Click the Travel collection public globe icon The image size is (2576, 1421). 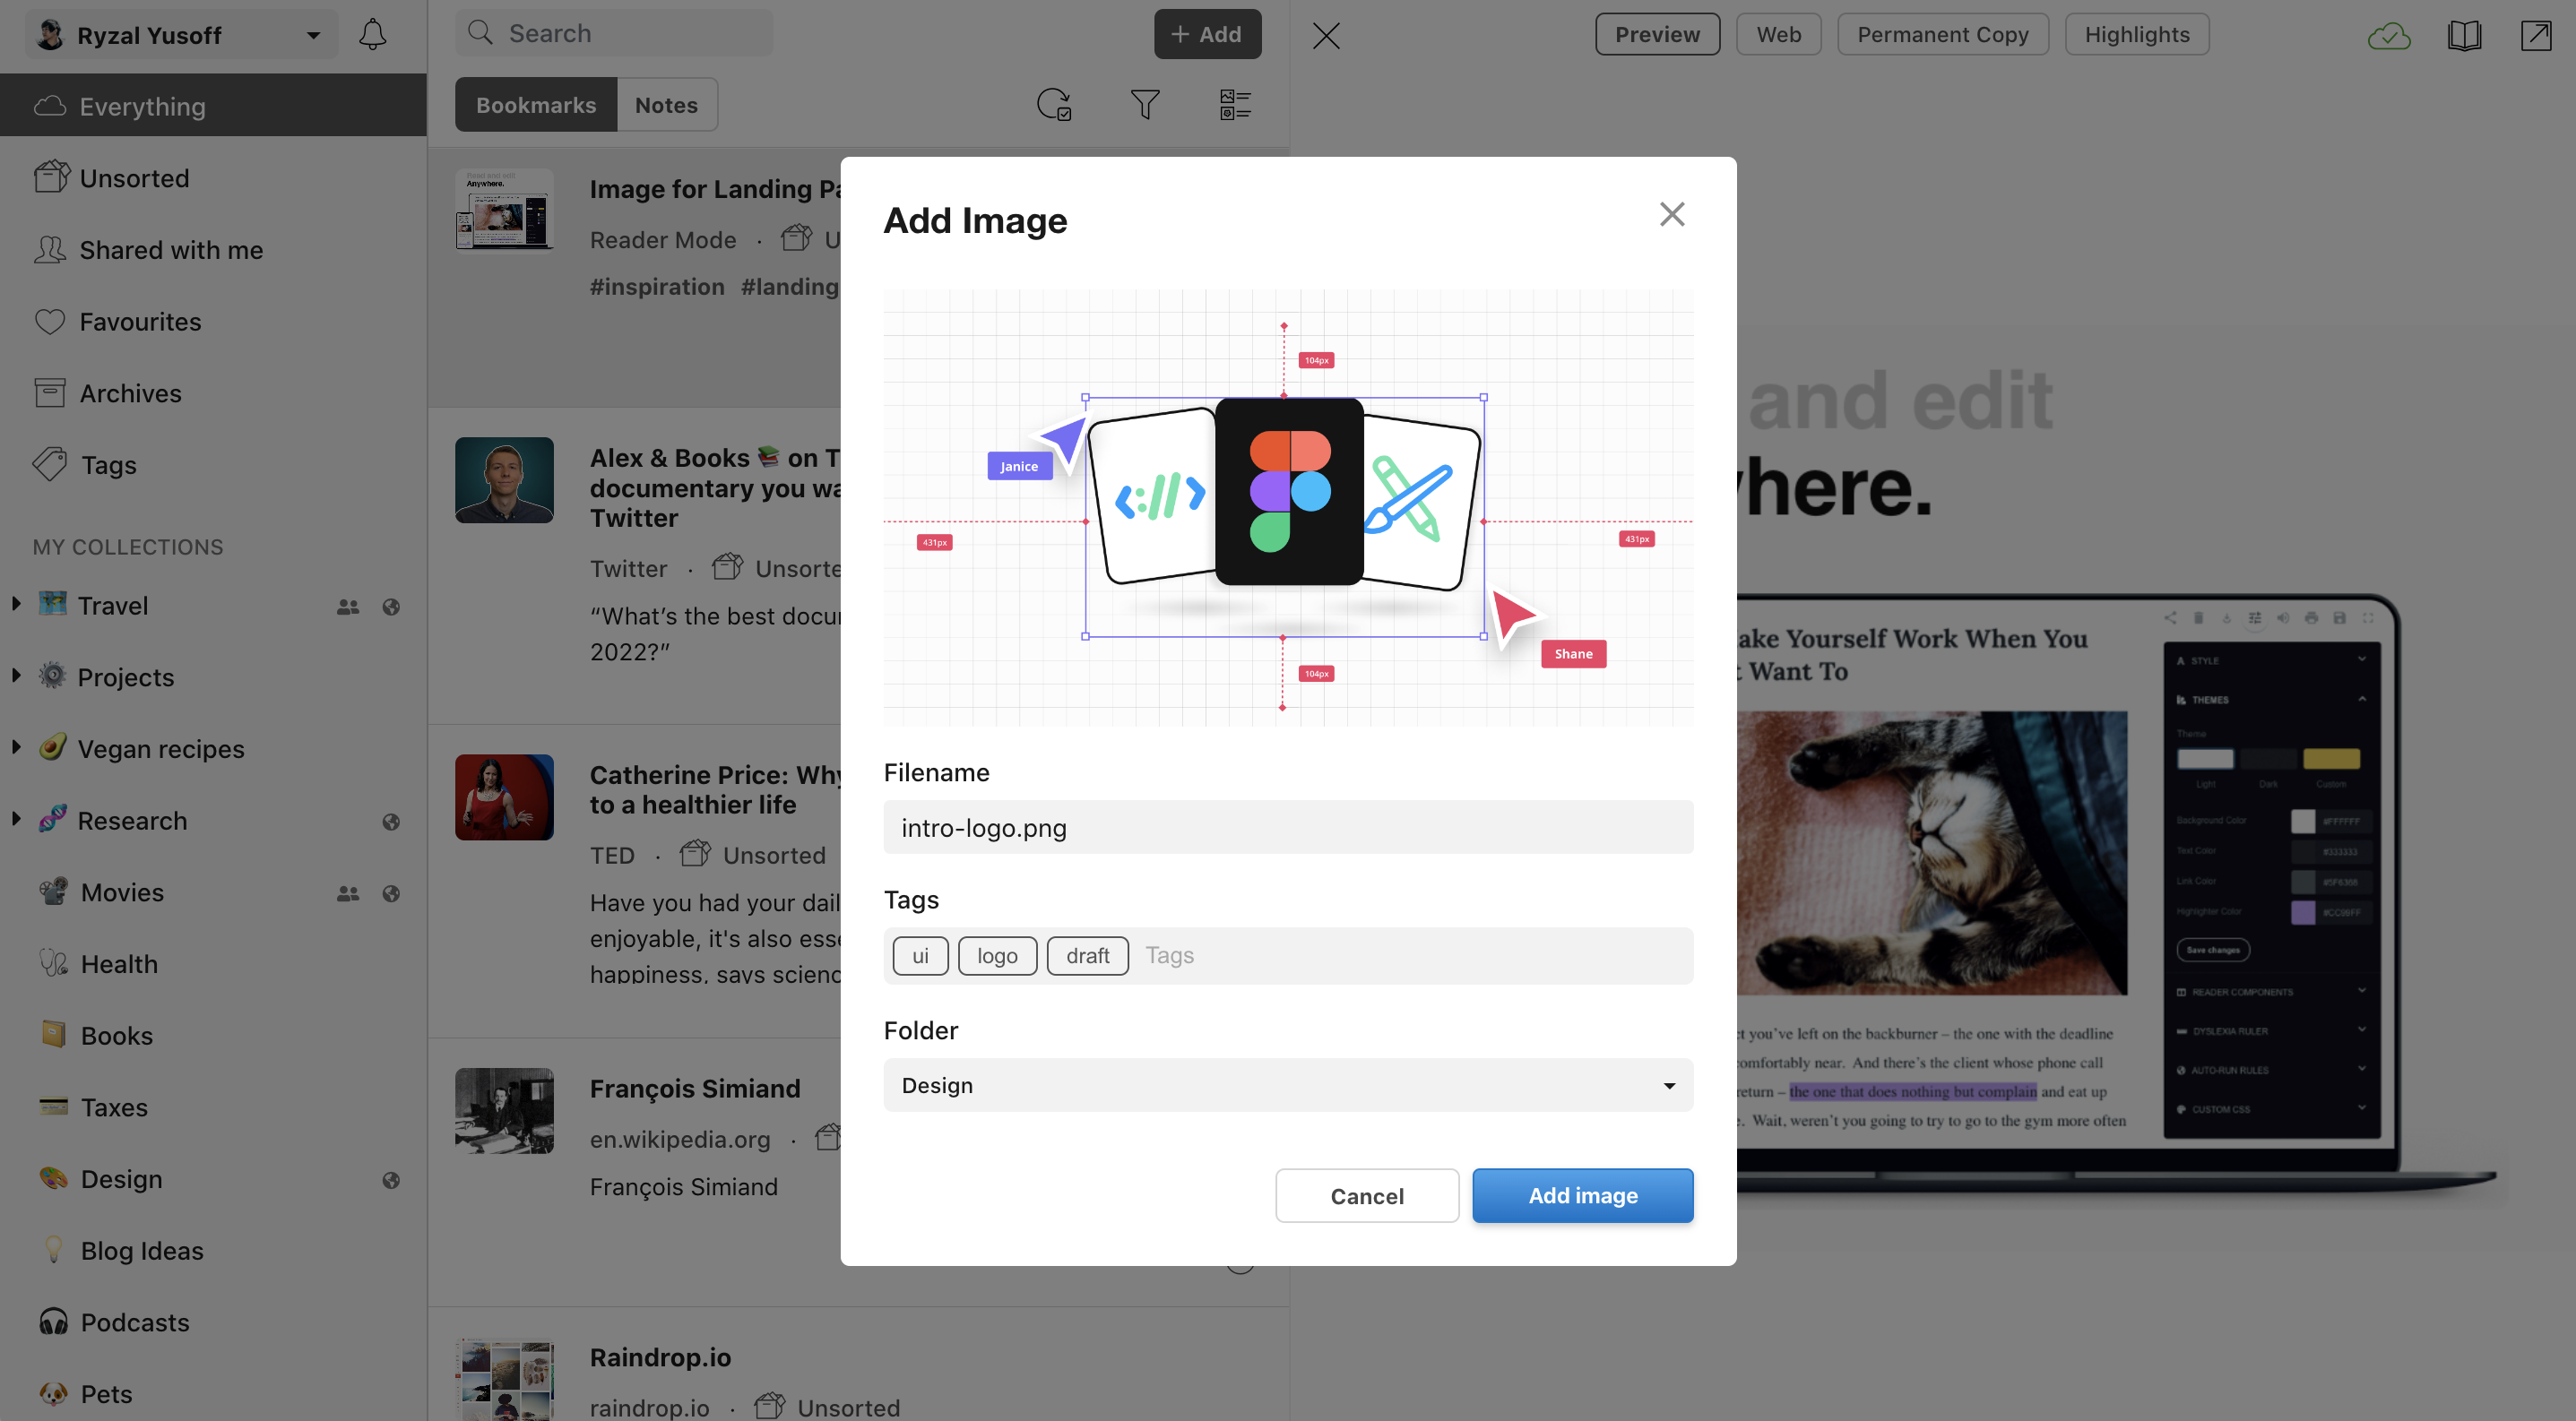coord(391,607)
